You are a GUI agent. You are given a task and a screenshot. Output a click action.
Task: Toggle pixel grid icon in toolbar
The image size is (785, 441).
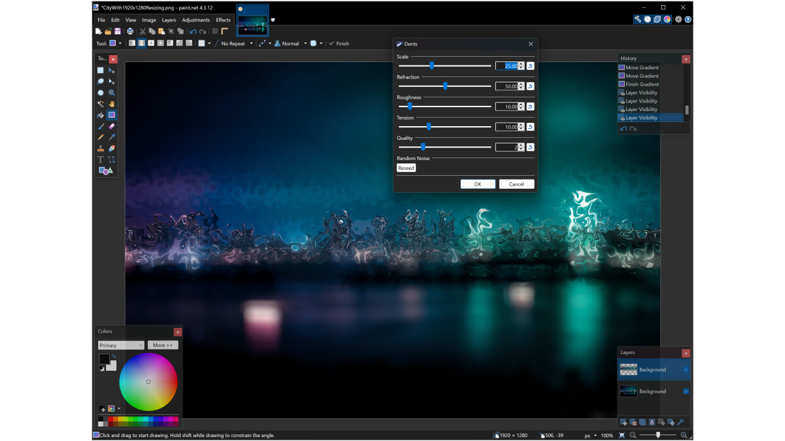[215, 31]
